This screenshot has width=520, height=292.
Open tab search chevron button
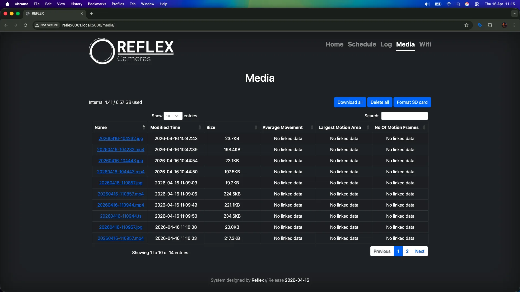tap(514, 14)
